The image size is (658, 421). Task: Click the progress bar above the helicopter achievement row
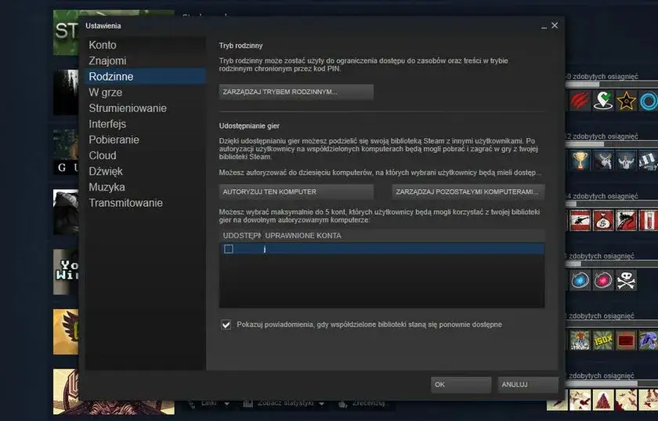coord(612,204)
